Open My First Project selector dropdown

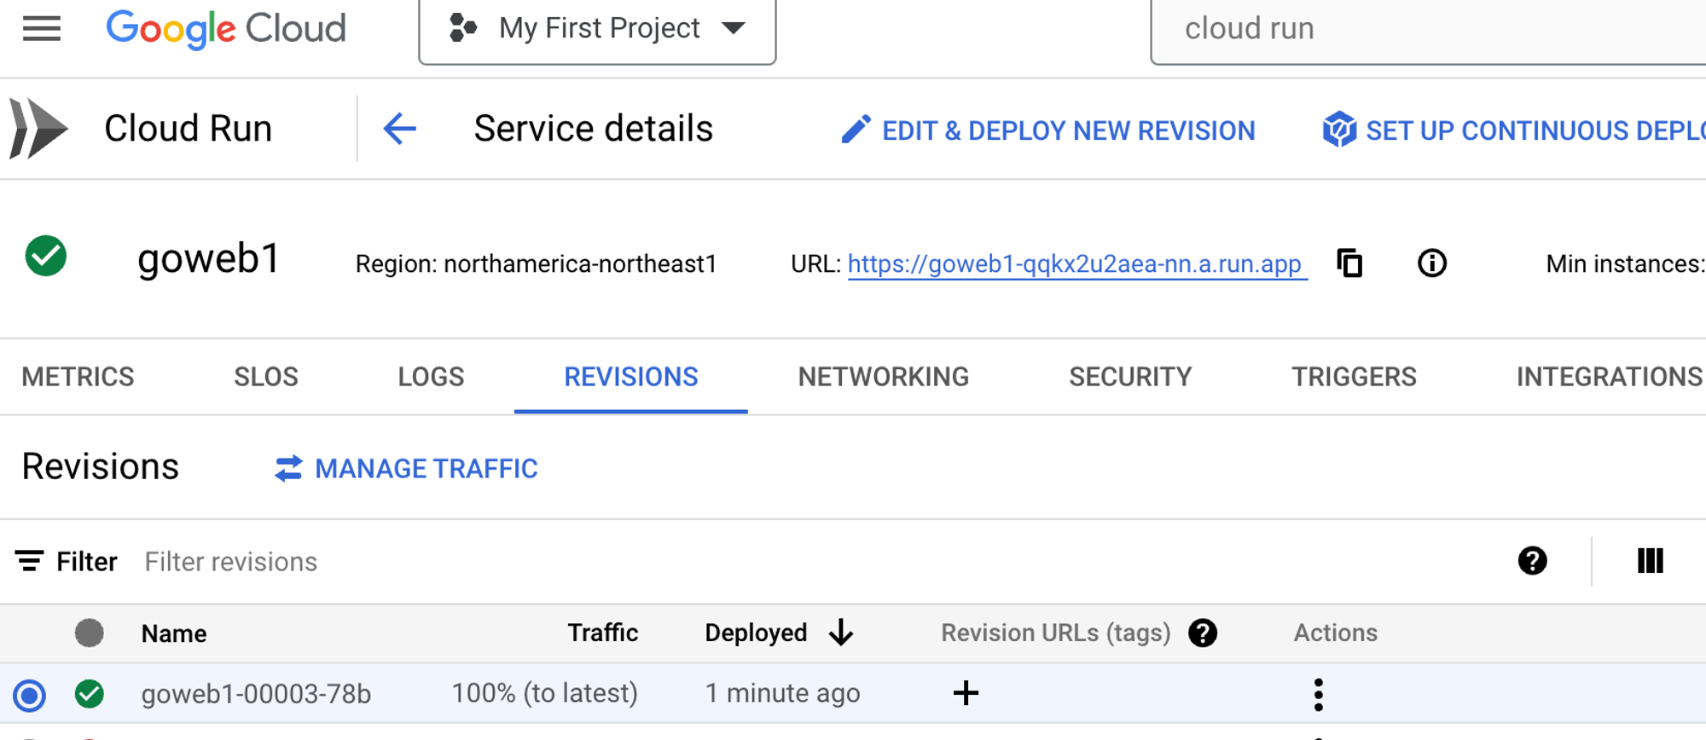point(597,29)
